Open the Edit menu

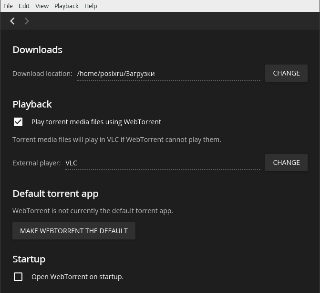(24, 6)
